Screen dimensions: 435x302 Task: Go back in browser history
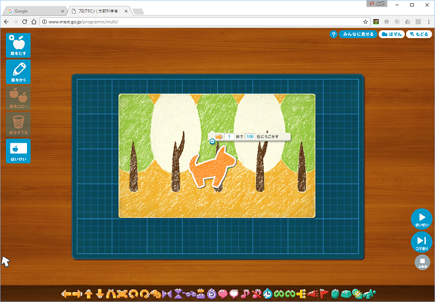point(7,22)
